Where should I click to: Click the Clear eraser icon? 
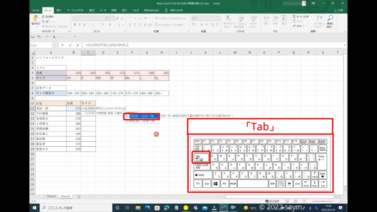(x=294, y=26)
